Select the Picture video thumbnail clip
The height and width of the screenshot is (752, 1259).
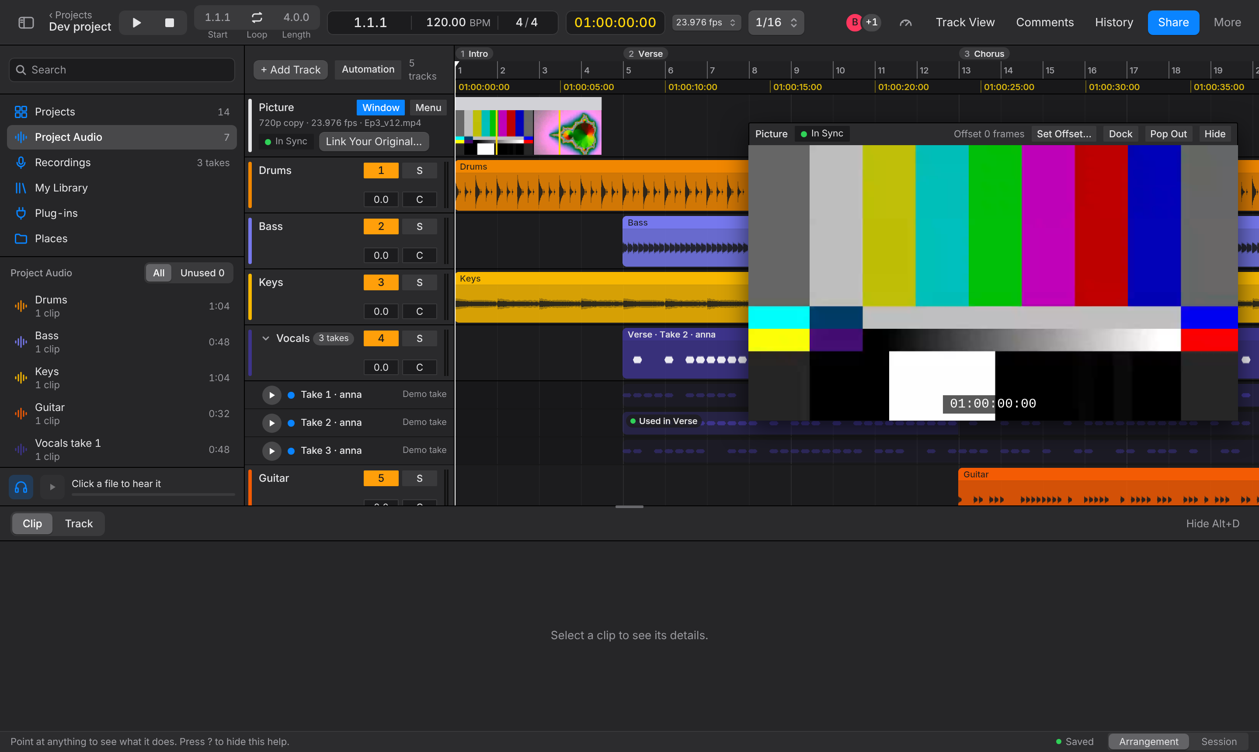pyautogui.click(x=529, y=126)
